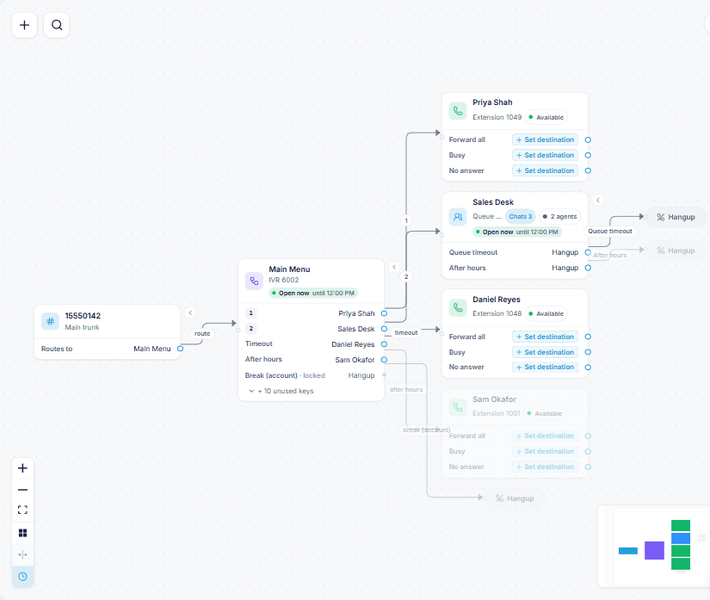Image resolution: width=710 pixels, height=600 pixels.
Task: Set Sam Okafor Forward all destination
Action: [545, 436]
